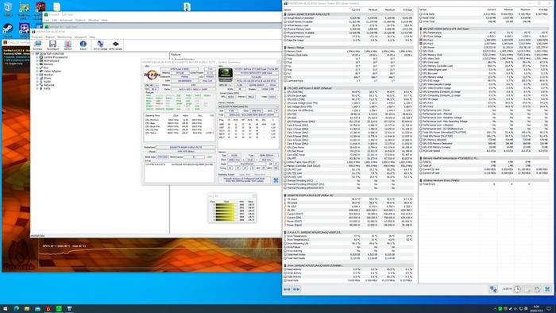Close sensor window using blue X icon
This screenshot has height=313, width=556.
[547, 289]
